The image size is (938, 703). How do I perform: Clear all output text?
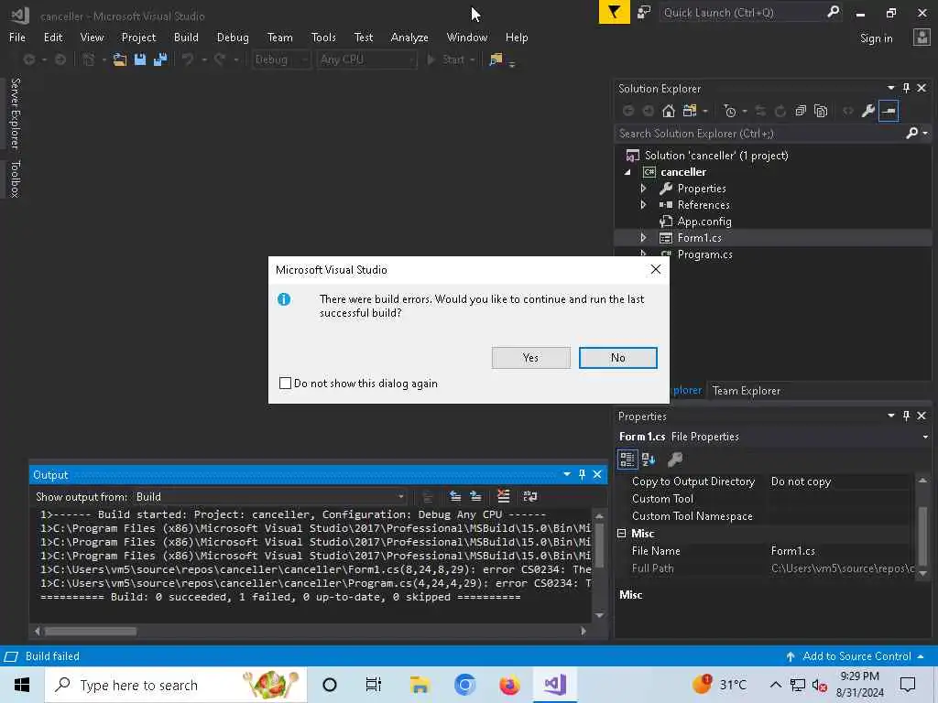click(504, 496)
